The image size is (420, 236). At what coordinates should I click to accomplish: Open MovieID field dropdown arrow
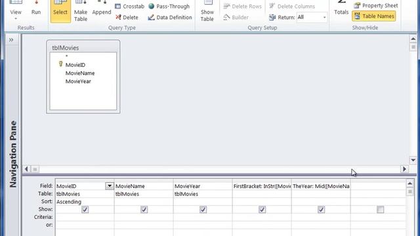[110, 186]
